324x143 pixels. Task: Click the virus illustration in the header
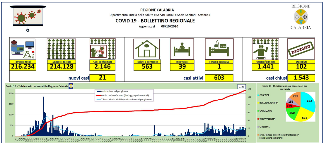pos(28,17)
